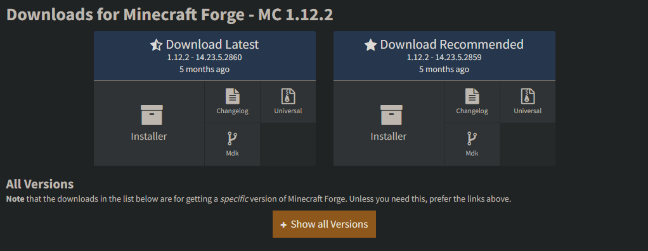Screen dimensions: 648x251
Task: Click version number 1.12.2 - 14.23.5.2860
Action: pos(205,58)
